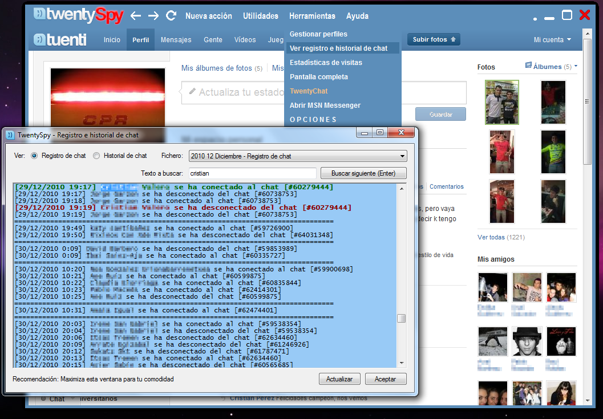The height and width of the screenshot is (419, 603).
Task: Open the Herramientas menu
Action: pos(312,16)
